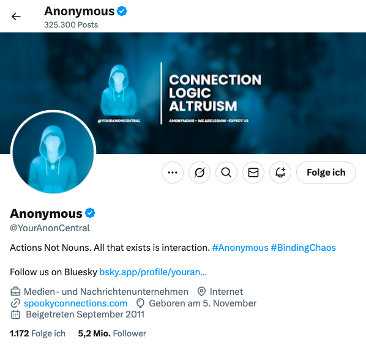Viewport: 366px width, 345px height.
Task: Click the verified badge beside profile name
Action: (90, 213)
